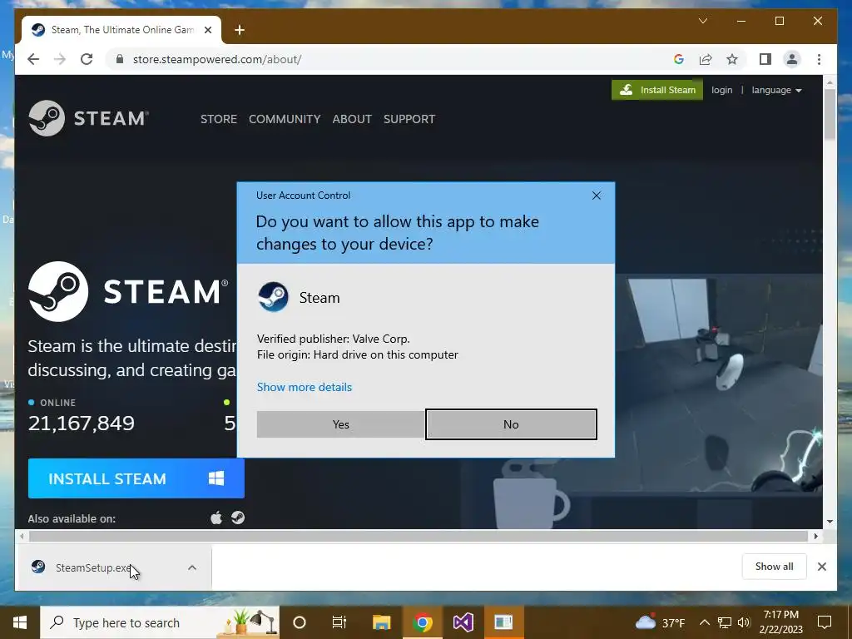
Task: Reload the Steam page
Action: point(87,59)
